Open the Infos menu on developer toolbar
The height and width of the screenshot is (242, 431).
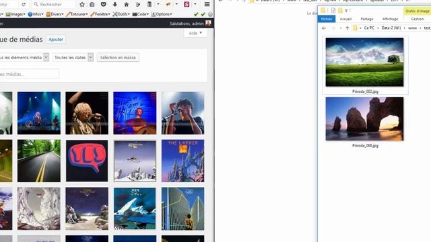point(36,14)
